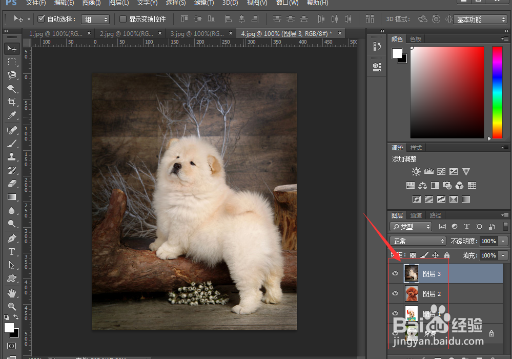Pick a color in the color field
This screenshot has height=359, width=512.
click(x=447, y=92)
